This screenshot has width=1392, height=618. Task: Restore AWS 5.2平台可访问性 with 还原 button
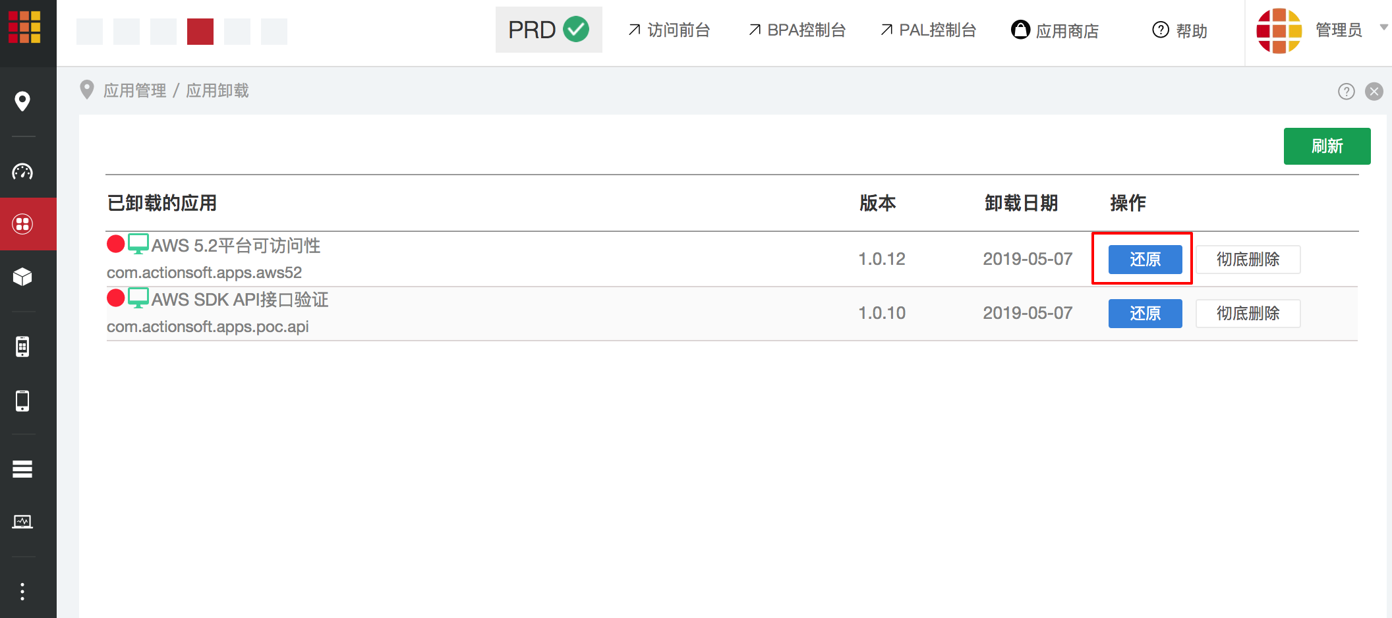click(x=1145, y=260)
